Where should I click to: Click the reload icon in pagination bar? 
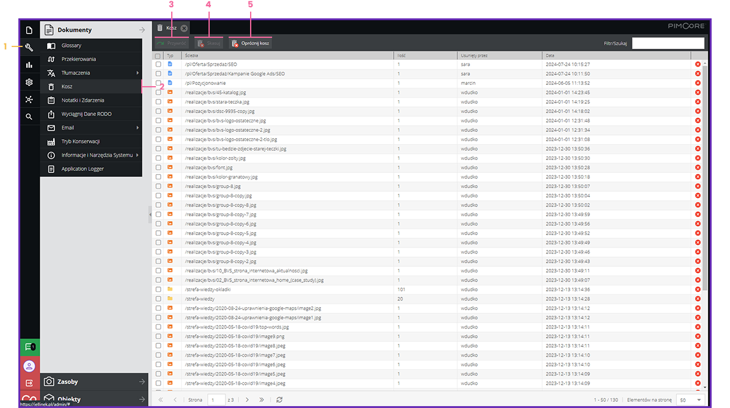(279, 399)
